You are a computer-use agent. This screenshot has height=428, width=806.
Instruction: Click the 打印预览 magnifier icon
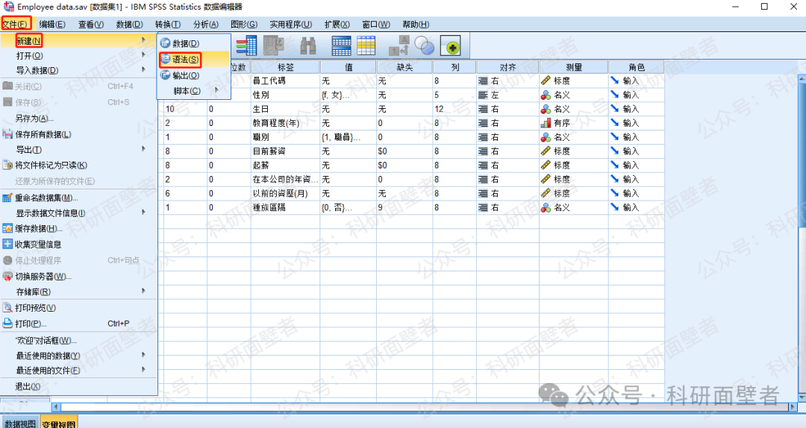(x=7, y=308)
